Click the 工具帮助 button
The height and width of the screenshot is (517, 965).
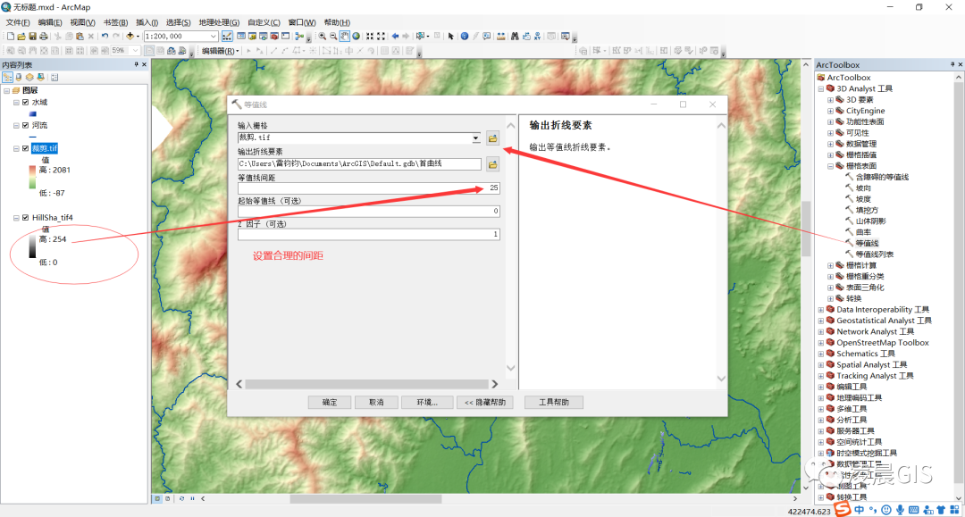[x=554, y=402]
